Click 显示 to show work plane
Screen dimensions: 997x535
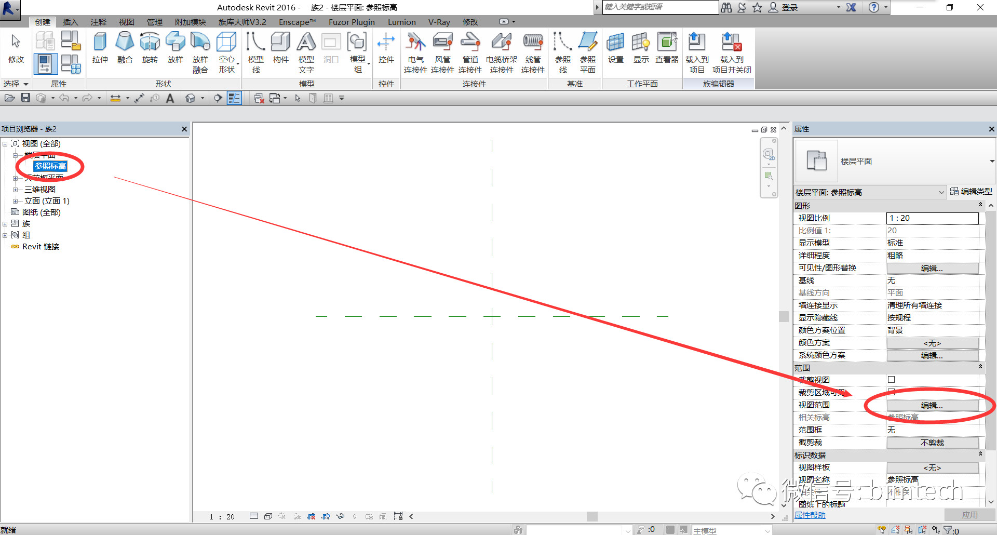(x=641, y=48)
